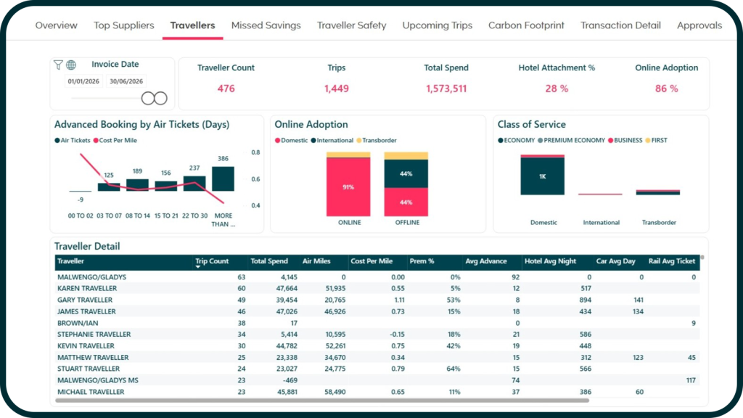Click the sort arrow under Trip Count header
Viewport: 743px width, 418px height.
tap(197, 267)
